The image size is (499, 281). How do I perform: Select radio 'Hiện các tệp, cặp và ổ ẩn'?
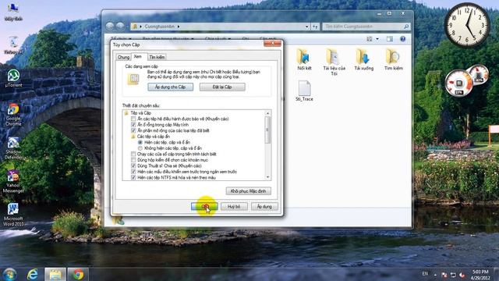click(x=140, y=142)
